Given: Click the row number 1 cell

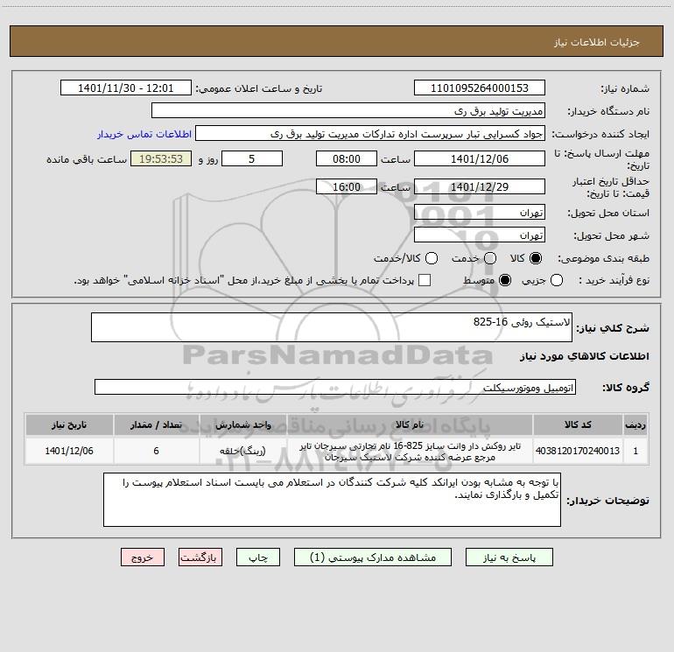Looking at the screenshot, I should tap(635, 451).
